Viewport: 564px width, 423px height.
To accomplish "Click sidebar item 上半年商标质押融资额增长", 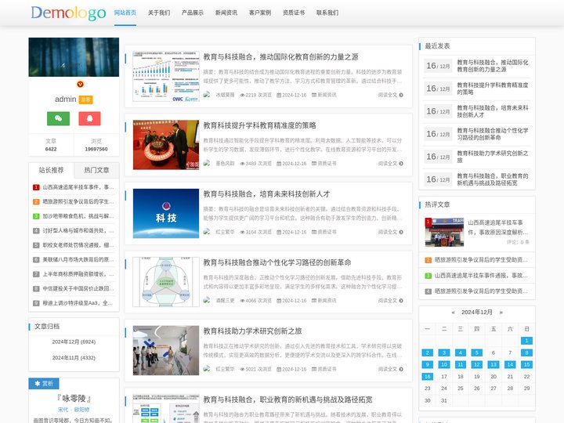I will click(x=78, y=274).
